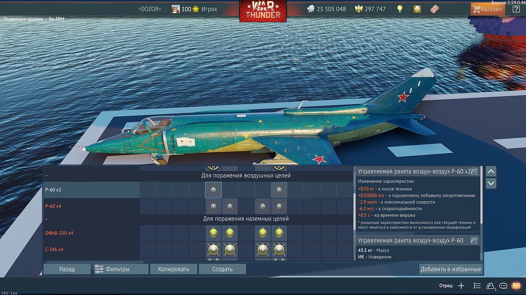Select inner-right rocket in С-24Б x4 row
Screen dimensions: 526x295
(262, 250)
